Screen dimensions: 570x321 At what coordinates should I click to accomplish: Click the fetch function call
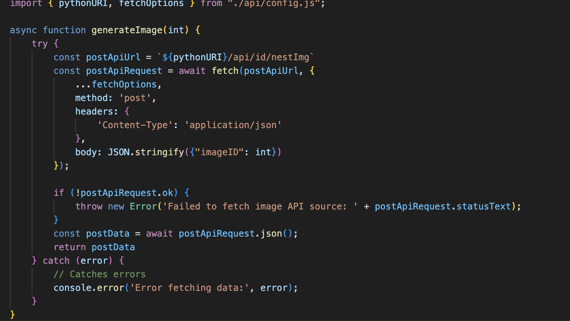tap(225, 71)
